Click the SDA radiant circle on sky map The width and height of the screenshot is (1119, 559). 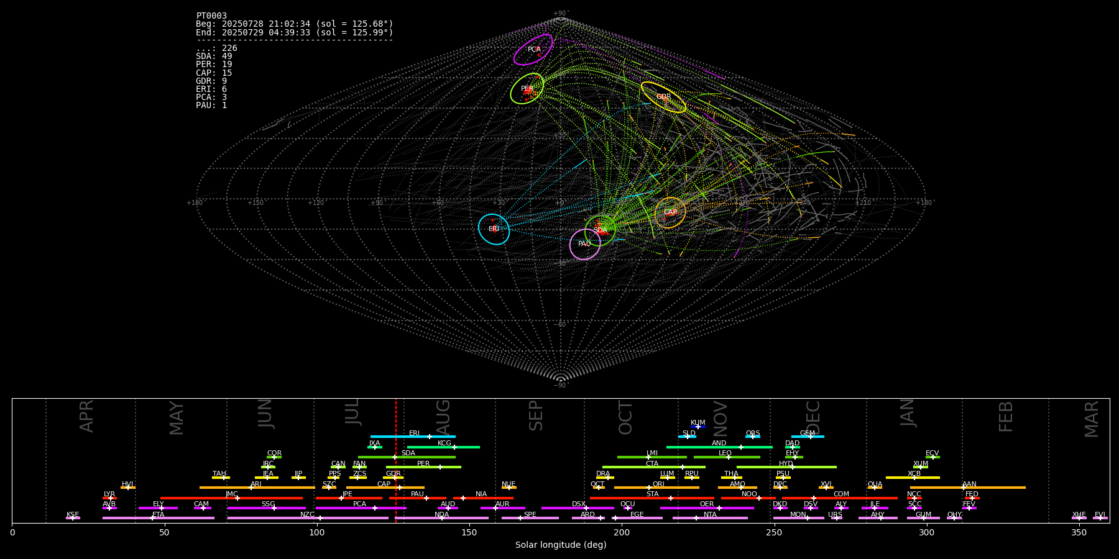coord(600,230)
